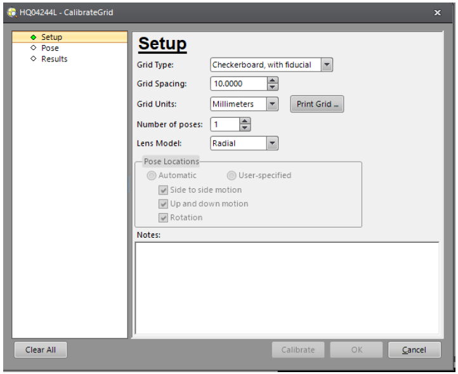Select the User-specified radio button
Viewport: 458px width, 374px height.
232,176
